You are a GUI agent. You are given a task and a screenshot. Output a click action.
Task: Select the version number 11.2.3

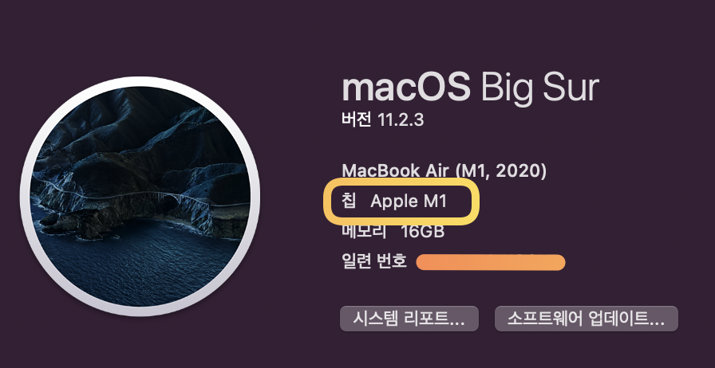(401, 120)
